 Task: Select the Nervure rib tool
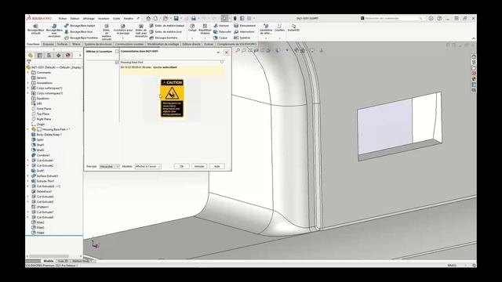pyautogui.click(x=221, y=26)
